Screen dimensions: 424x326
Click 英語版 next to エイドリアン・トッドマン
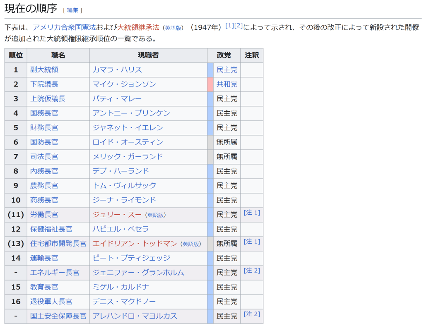(191, 244)
